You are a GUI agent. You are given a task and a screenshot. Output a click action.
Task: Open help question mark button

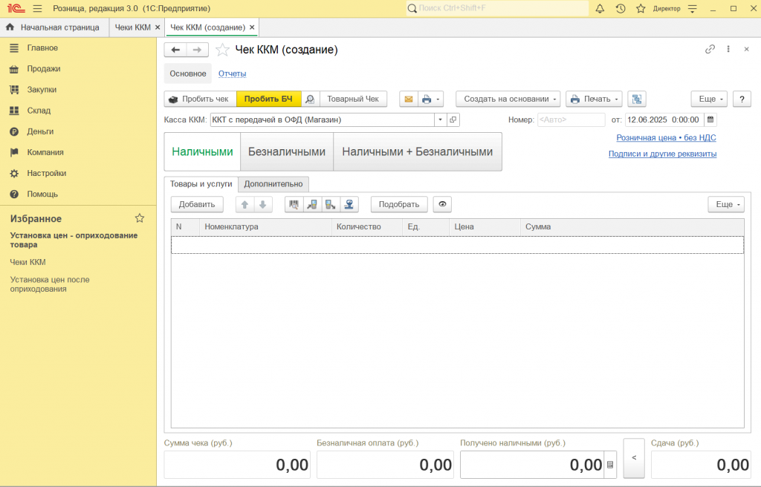point(742,99)
